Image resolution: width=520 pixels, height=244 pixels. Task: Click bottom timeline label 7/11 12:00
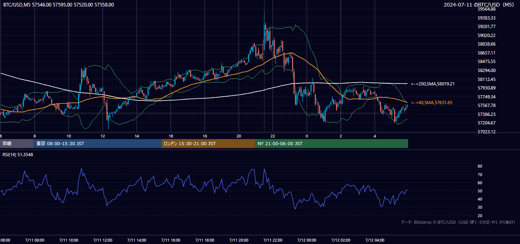click(103, 240)
